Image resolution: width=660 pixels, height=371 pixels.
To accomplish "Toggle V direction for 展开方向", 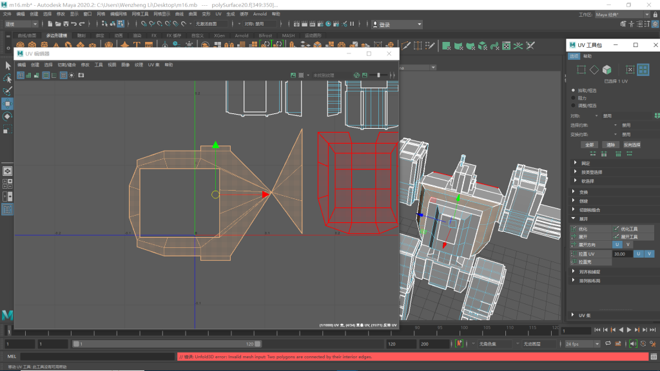I will [628, 245].
